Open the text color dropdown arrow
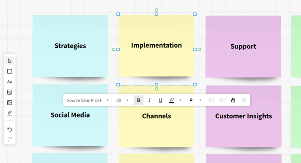The image size is (301, 163). pos(181,100)
